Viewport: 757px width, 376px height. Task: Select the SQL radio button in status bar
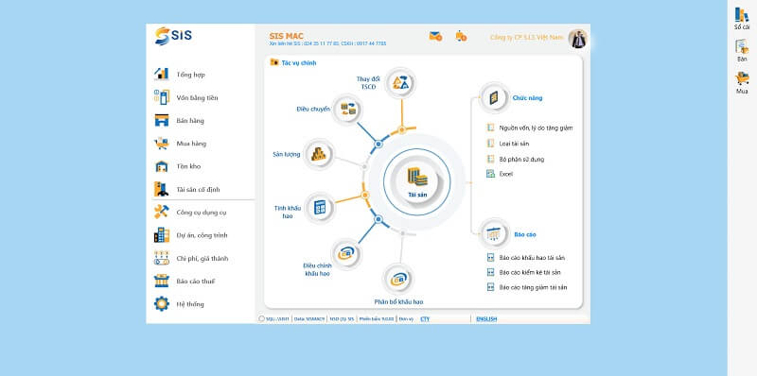click(262, 318)
